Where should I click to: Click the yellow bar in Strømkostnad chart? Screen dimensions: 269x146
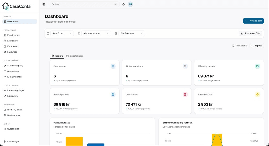coord(217,140)
